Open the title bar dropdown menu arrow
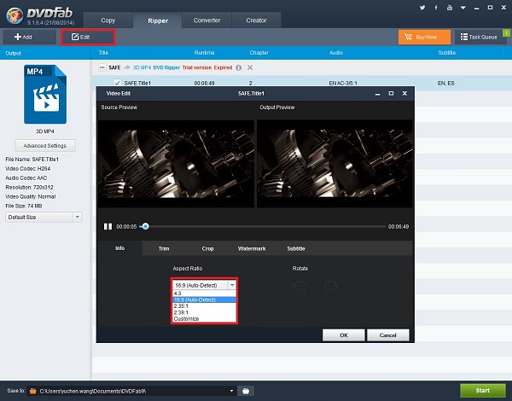 click(x=463, y=8)
